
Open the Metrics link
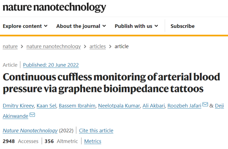[x=93, y=141]
